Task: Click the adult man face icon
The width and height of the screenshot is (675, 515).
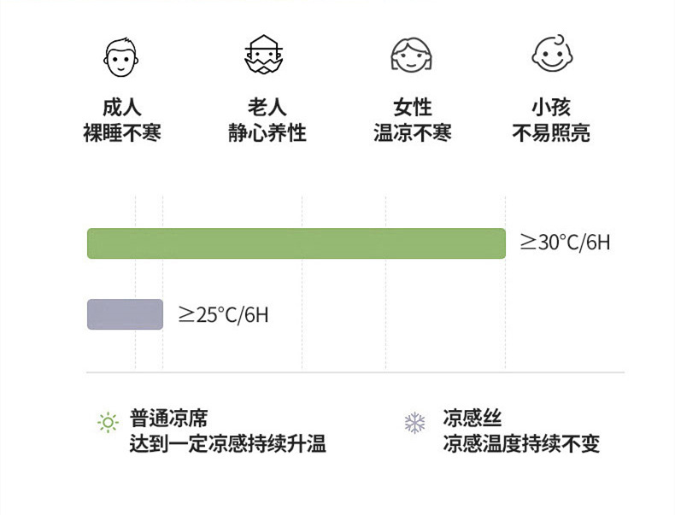Action: [x=120, y=57]
